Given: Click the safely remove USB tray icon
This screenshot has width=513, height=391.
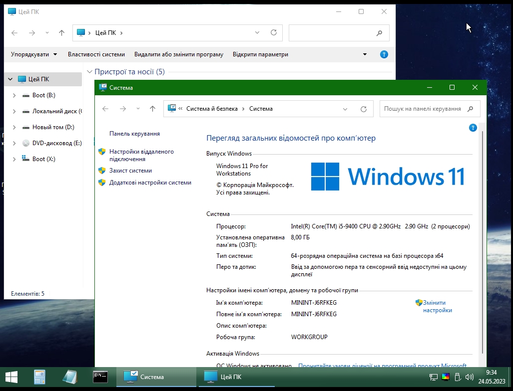Looking at the screenshot, I should pyautogui.click(x=458, y=377).
